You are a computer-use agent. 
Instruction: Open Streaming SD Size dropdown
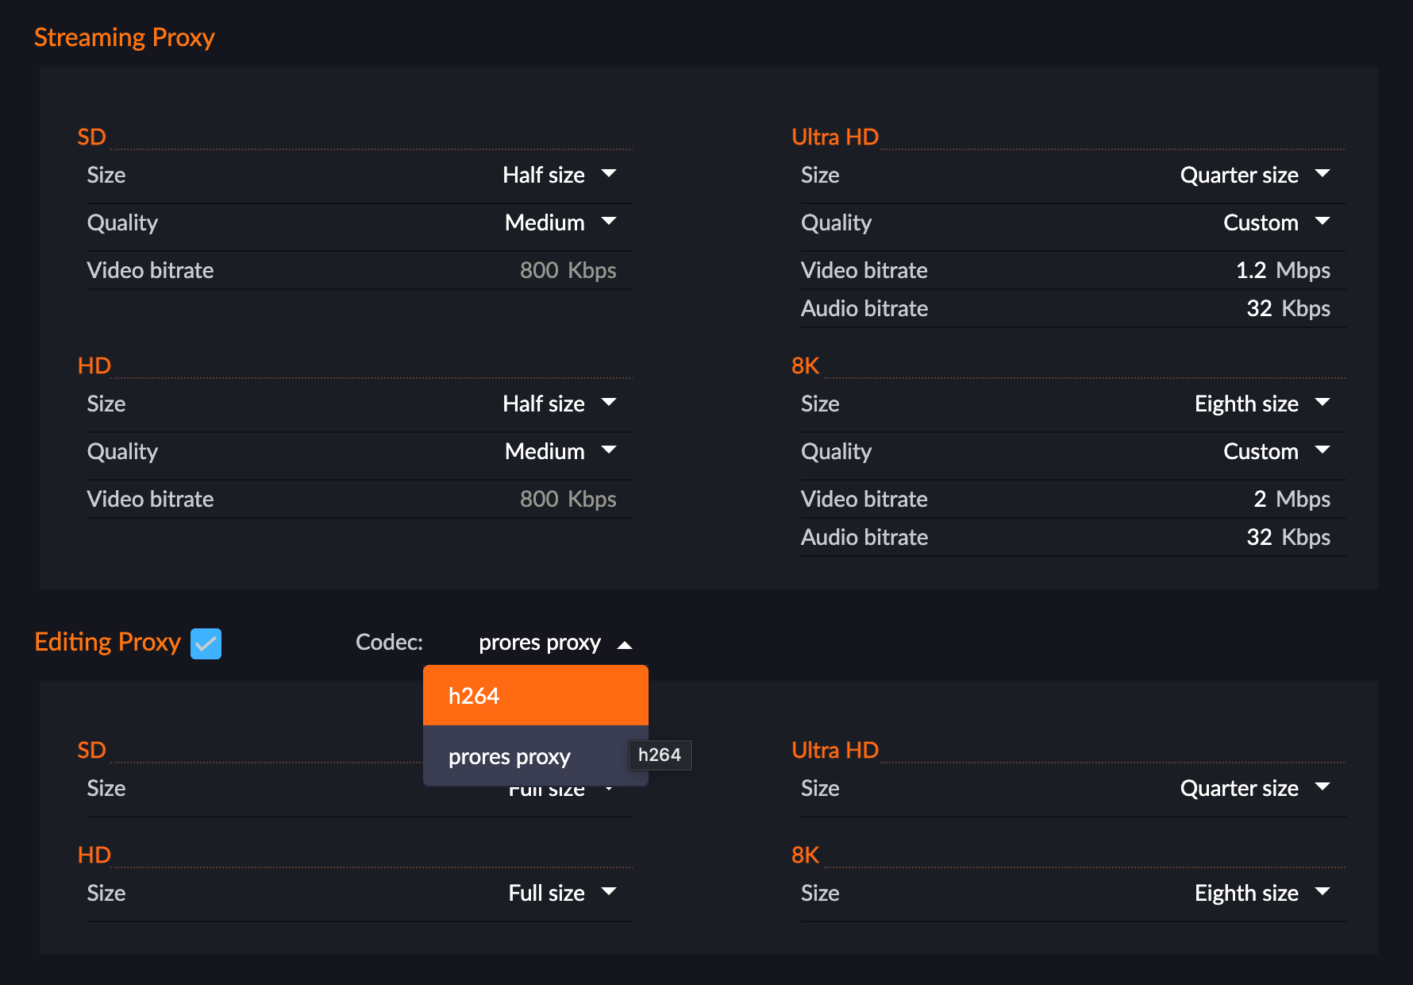point(559,175)
